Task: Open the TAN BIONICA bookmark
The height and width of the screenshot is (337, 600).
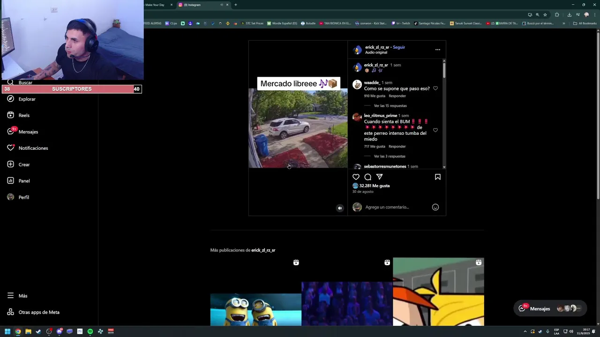Action: tap(335, 23)
